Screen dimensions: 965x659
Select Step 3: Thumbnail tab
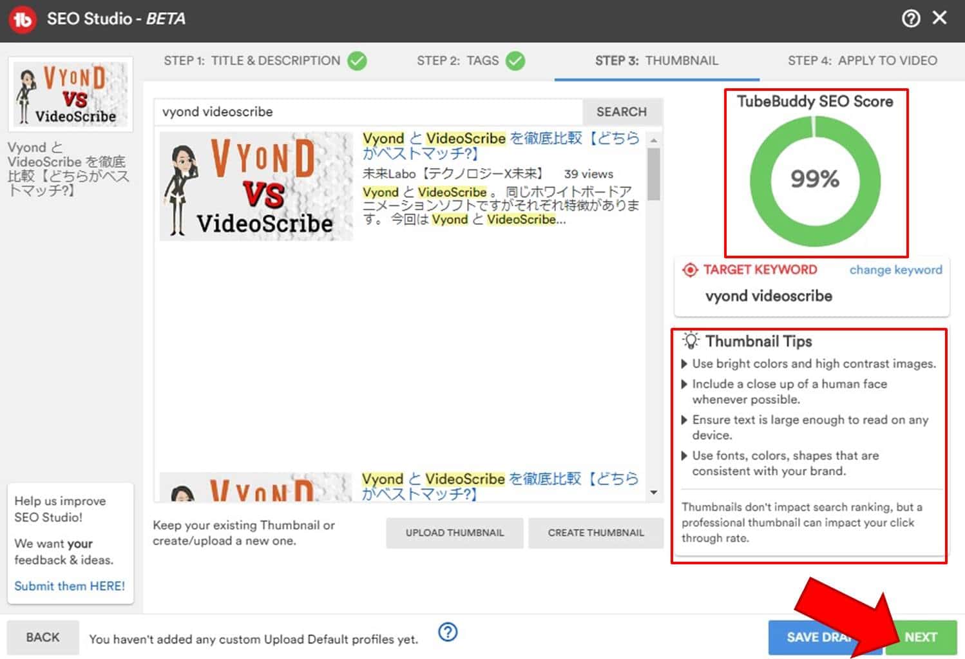656,61
